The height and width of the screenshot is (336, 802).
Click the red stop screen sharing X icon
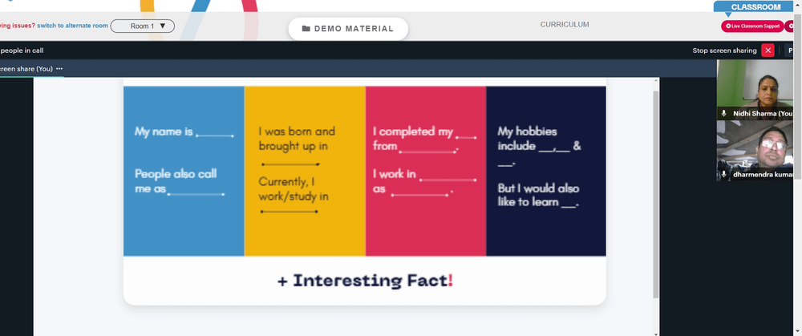768,50
